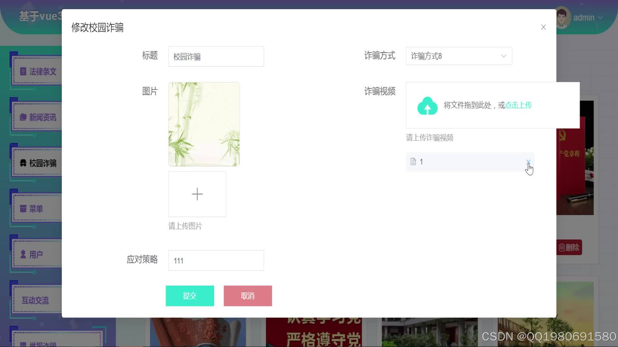Click the 举报诈骗 icon at sidebar bottom
This screenshot has width=618, height=347.
point(23,343)
